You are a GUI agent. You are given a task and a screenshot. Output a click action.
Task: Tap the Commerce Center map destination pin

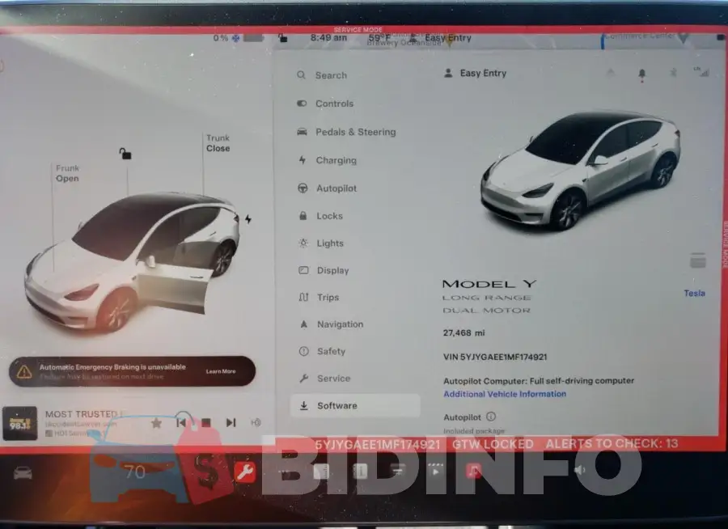tap(684, 36)
